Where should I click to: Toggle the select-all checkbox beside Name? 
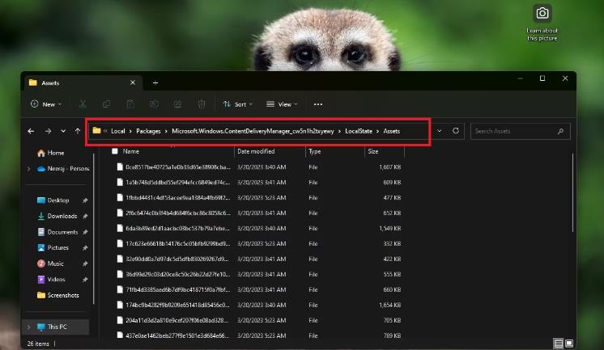(114, 151)
